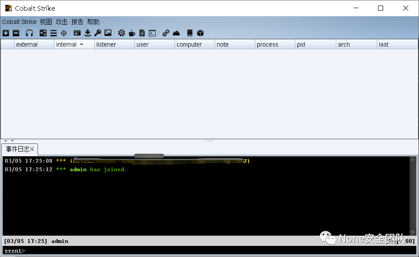Collapse session pane with split up arrow

(6, 141)
